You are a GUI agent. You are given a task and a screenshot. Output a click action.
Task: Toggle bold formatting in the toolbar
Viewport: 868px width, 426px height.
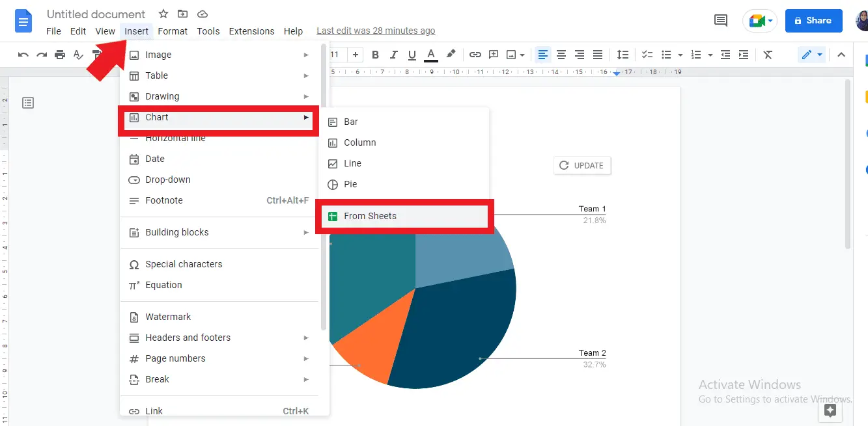pos(375,55)
